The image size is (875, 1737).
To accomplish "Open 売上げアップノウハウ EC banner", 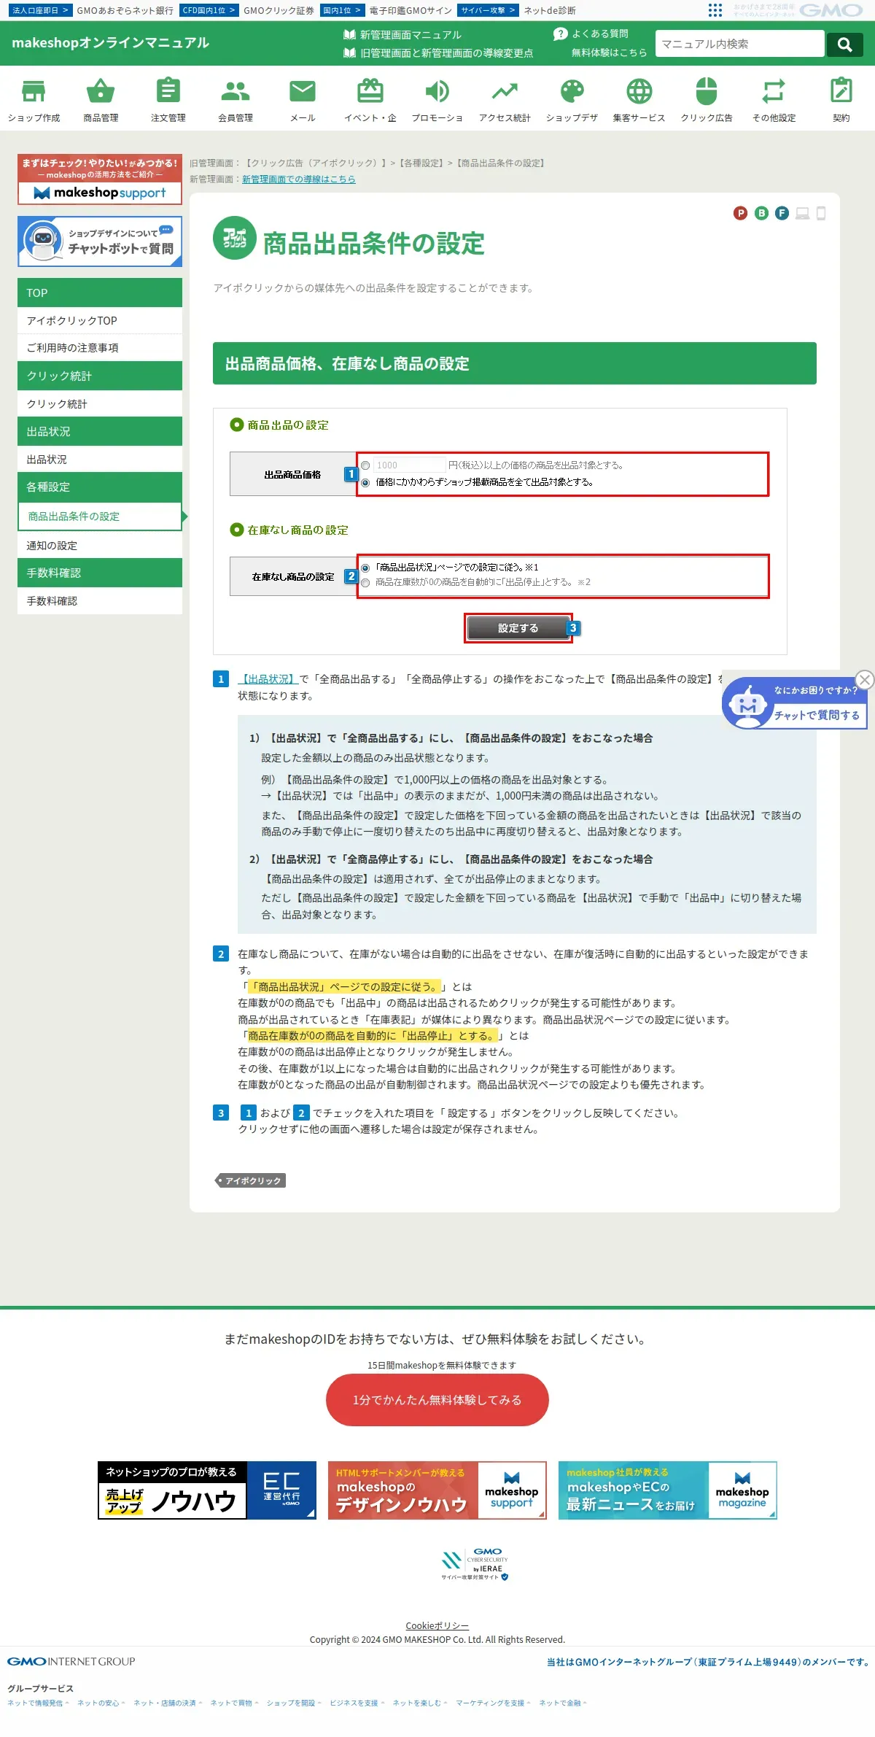I will coord(207,1490).
